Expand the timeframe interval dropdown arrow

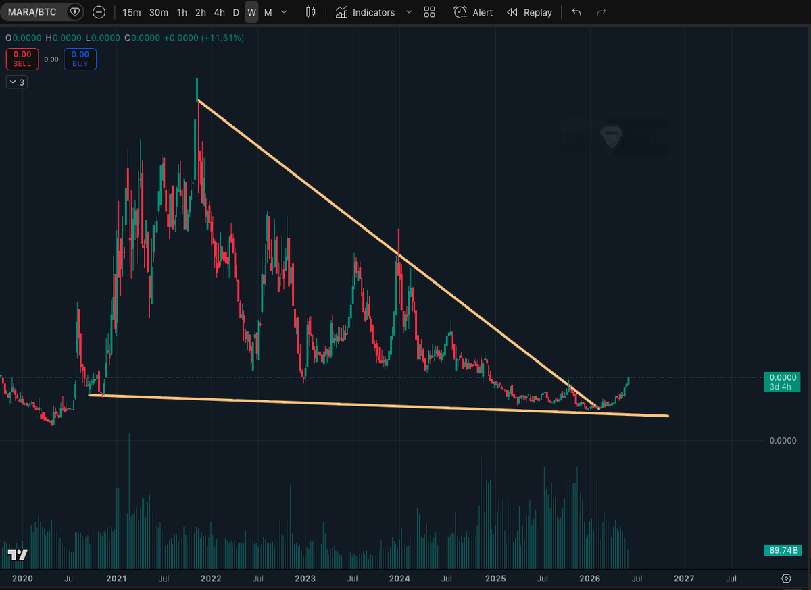[284, 12]
